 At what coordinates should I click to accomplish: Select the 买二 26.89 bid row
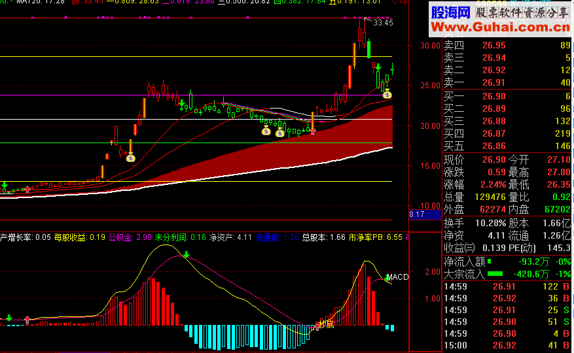(507, 109)
